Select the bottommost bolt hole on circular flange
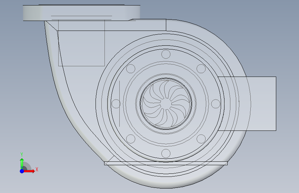This screenshot has height=193, width=299. [x=166, y=153]
